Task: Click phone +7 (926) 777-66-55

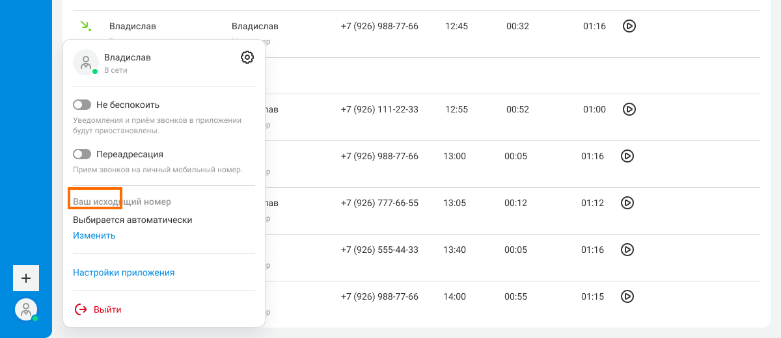Action: coord(379,203)
